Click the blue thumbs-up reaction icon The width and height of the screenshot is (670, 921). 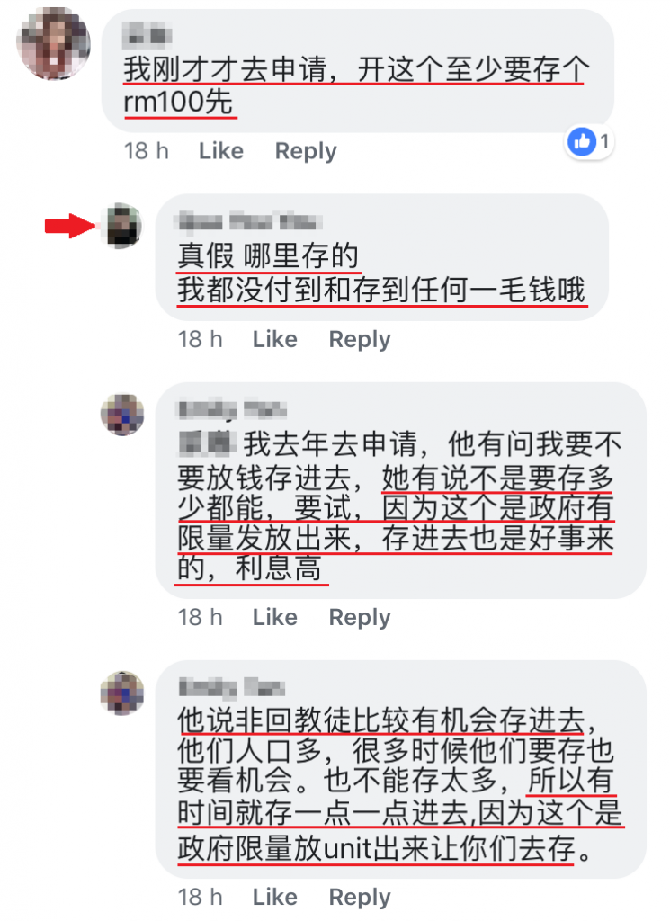[582, 141]
